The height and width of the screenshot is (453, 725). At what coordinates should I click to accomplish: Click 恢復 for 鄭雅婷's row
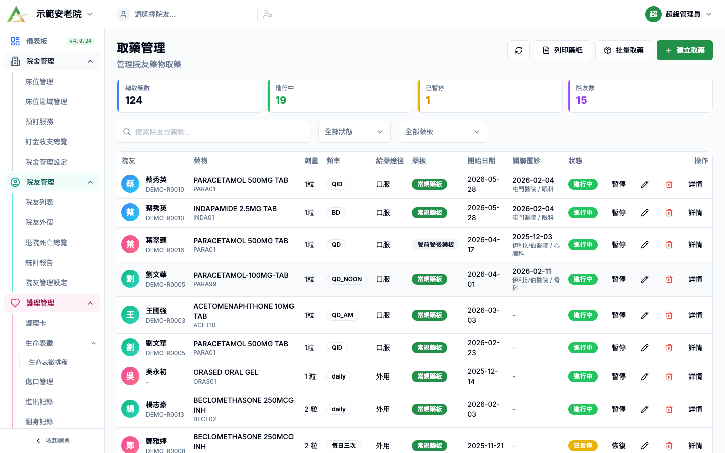[619, 446]
